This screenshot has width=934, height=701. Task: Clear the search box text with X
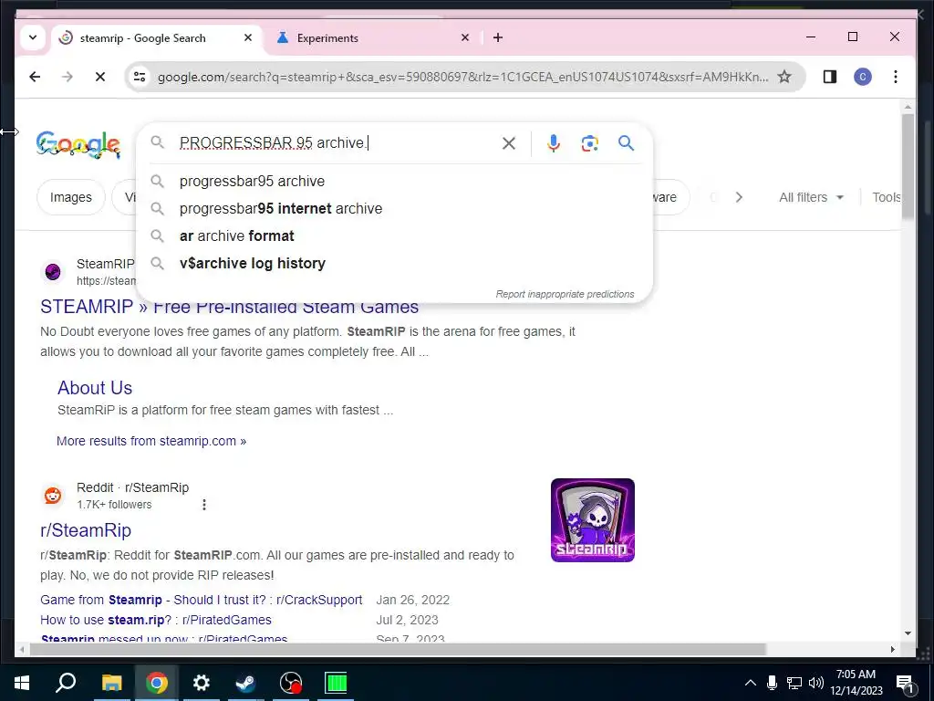coord(509,143)
